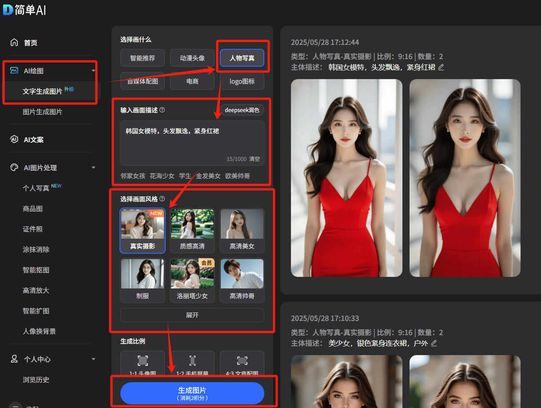Click the 简单AI logo icon
541x408 pixels.
8,10
